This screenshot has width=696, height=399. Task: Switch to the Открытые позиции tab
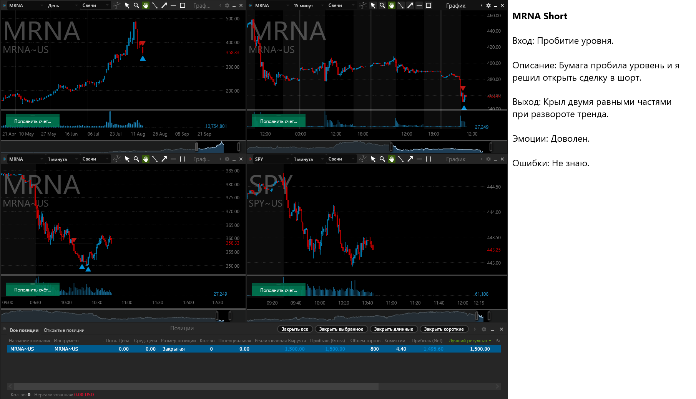[64, 330]
